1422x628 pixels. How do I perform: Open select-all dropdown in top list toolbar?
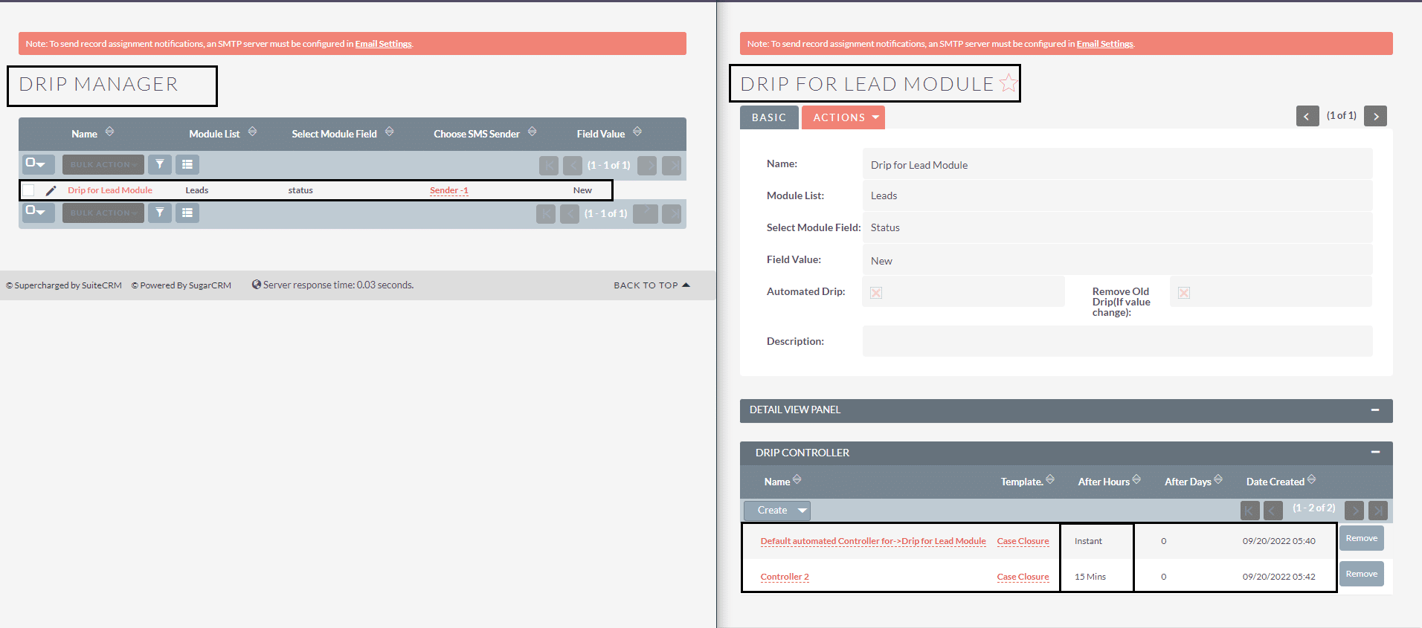pyautogui.click(x=38, y=164)
